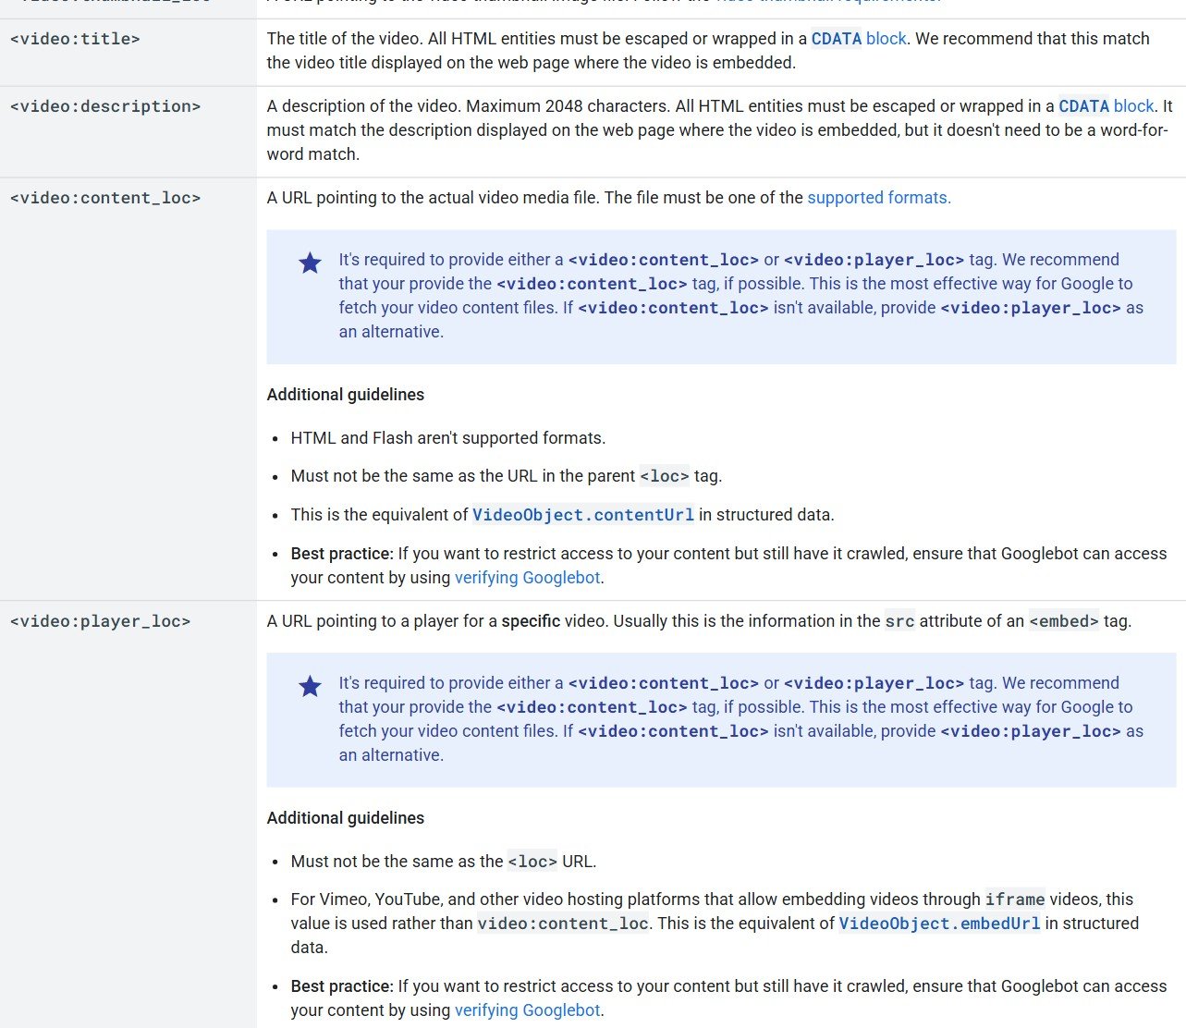Open the VideoObject.contentUrl link
The width and height of the screenshot is (1186, 1028).
click(583, 515)
